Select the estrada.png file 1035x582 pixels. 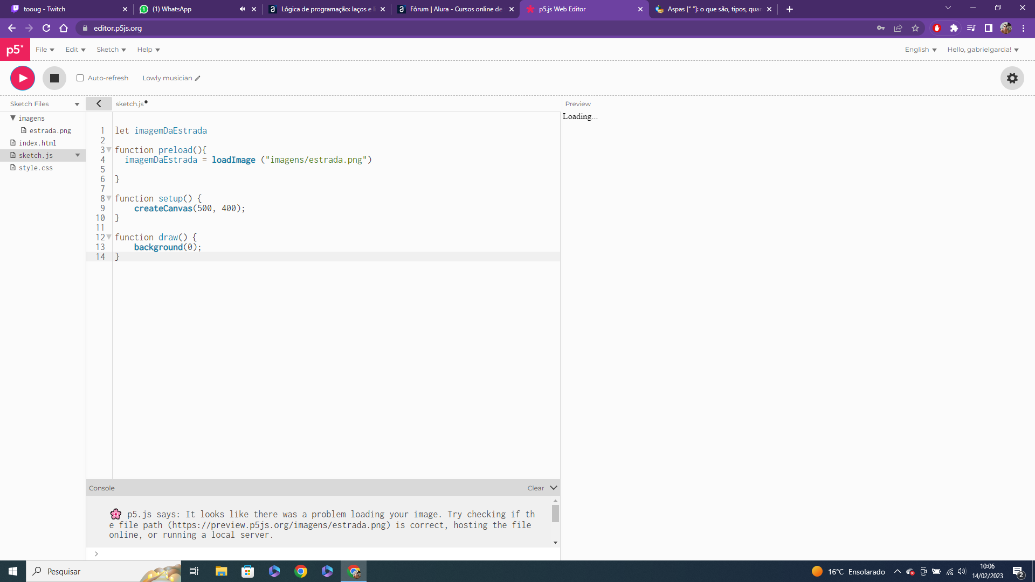(x=50, y=130)
